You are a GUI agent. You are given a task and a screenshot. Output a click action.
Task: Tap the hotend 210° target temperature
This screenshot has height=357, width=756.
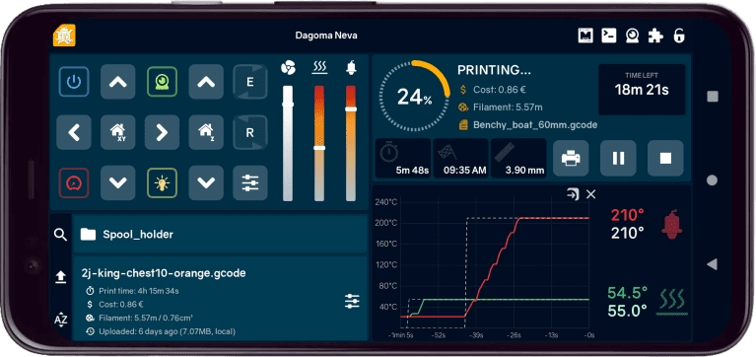click(627, 234)
